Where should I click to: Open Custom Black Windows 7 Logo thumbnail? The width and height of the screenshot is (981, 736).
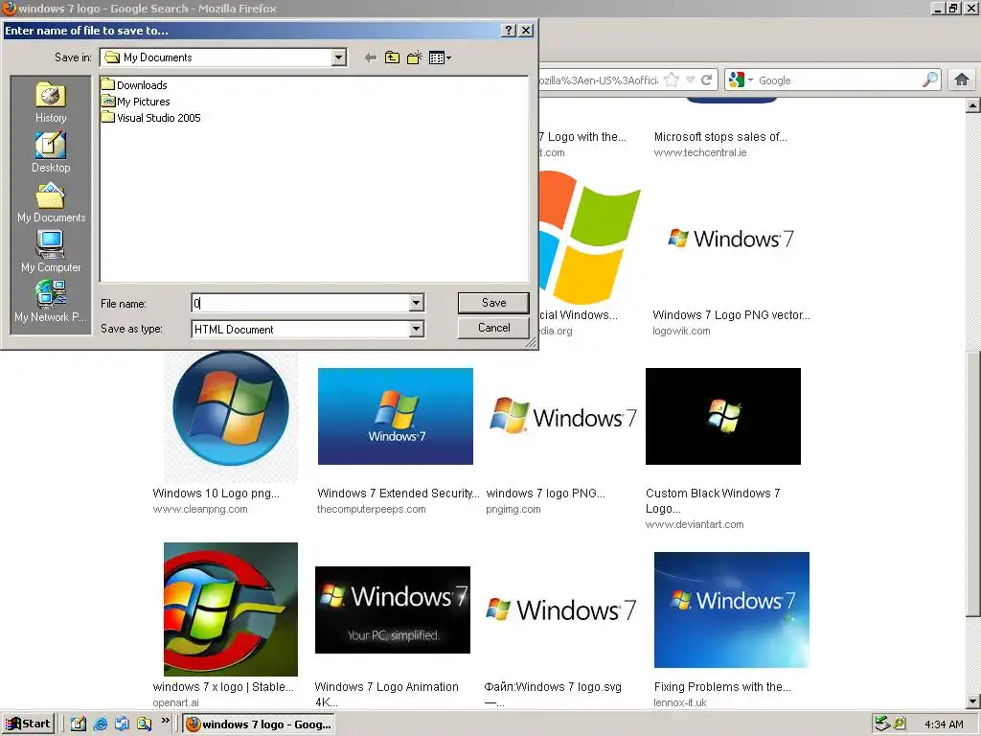(723, 416)
